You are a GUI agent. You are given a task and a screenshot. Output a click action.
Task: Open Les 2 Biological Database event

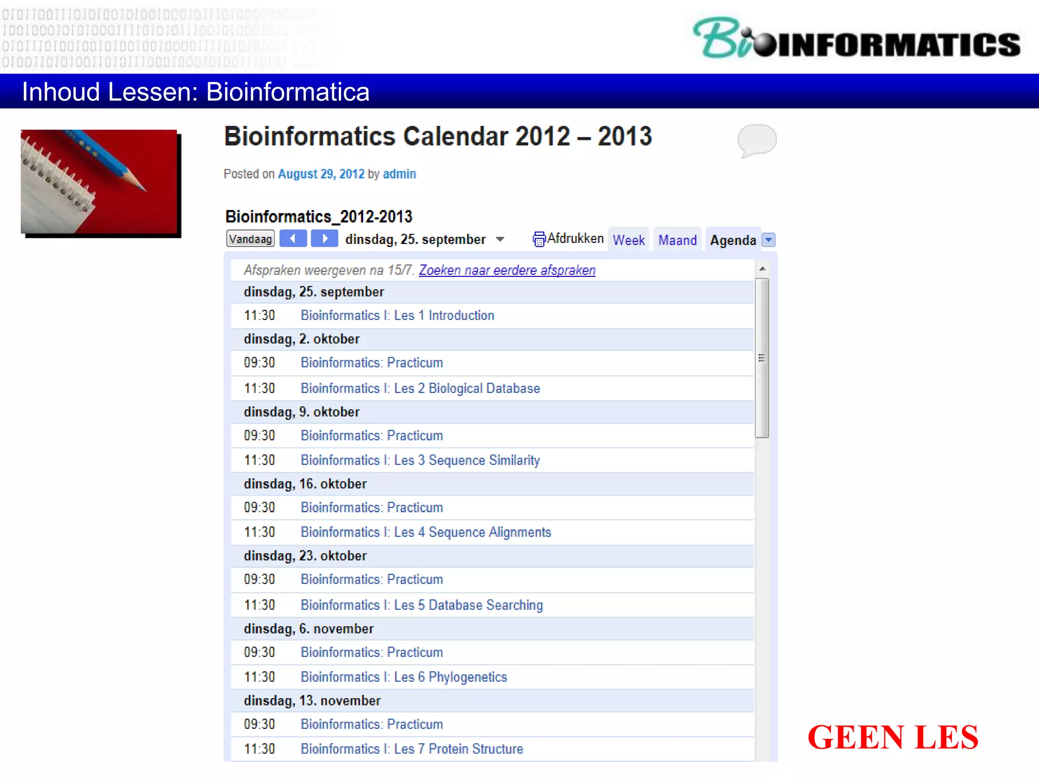420,388
